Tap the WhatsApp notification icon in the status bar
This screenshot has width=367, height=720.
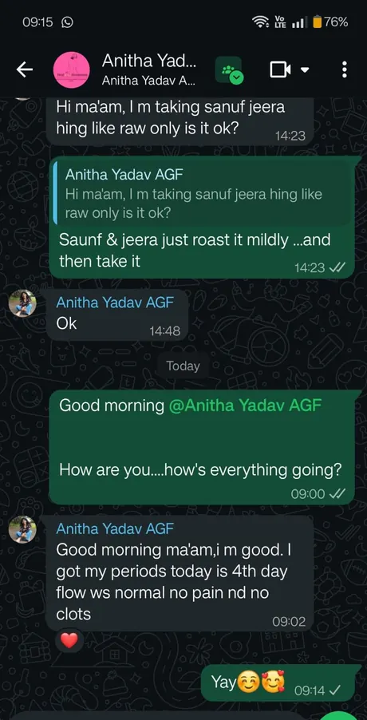click(x=67, y=22)
